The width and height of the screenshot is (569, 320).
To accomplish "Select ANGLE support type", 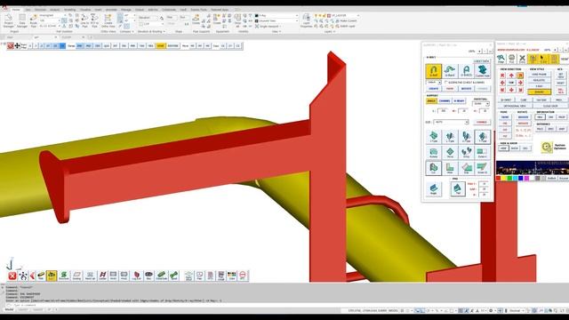I will coord(431,100).
